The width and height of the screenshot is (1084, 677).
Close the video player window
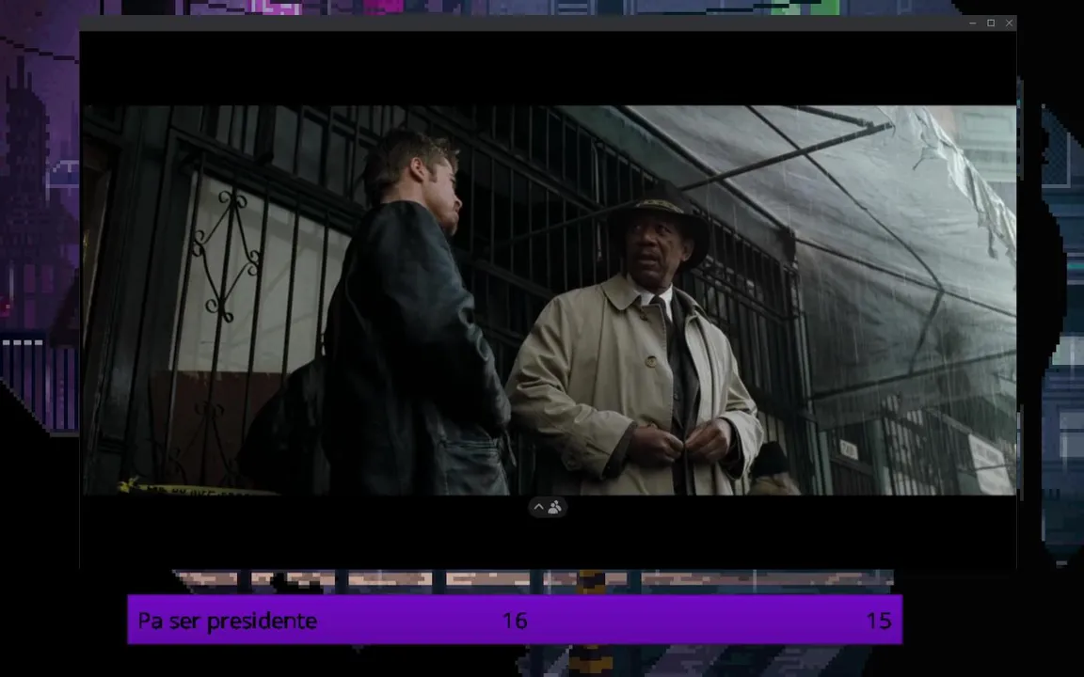tap(1010, 23)
